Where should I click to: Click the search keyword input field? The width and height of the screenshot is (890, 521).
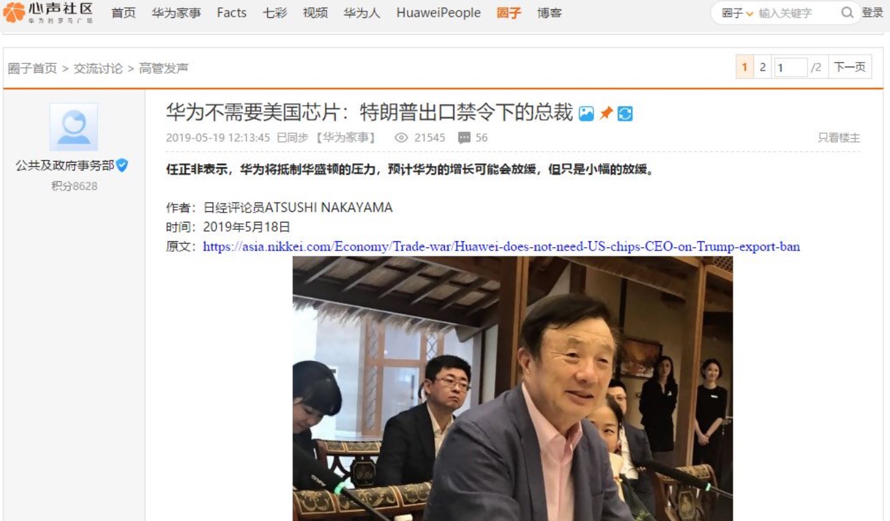[x=797, y=13]
